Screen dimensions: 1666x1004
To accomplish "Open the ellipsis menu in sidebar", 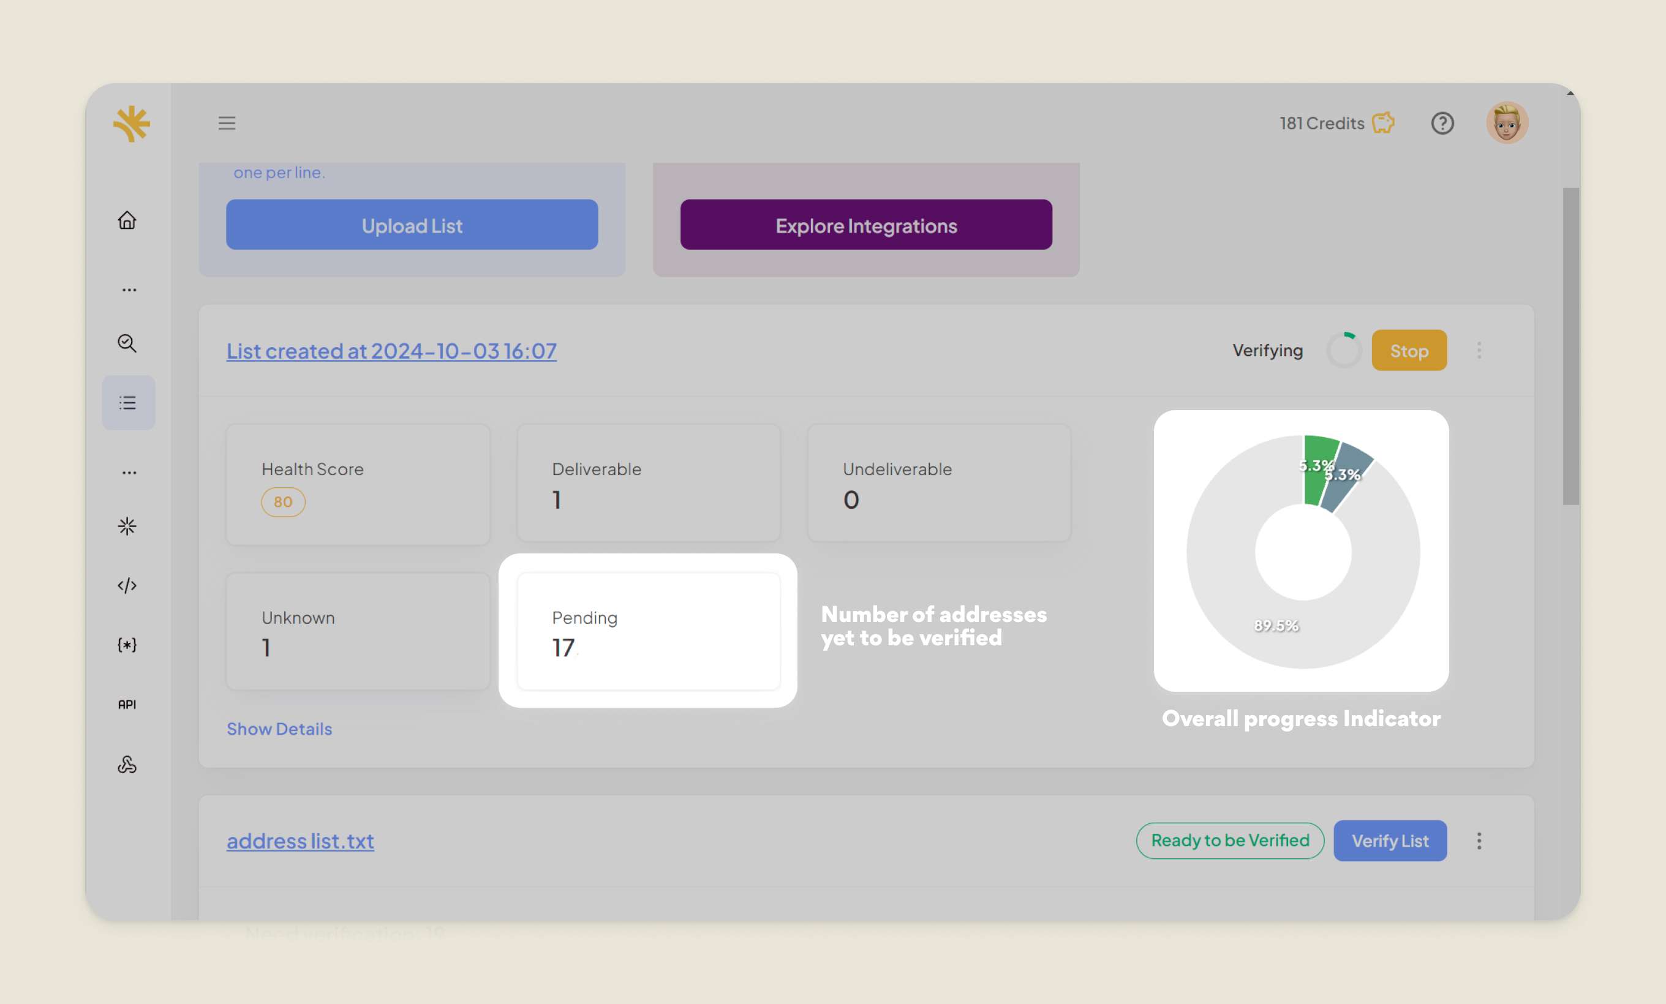I will coord(129,289).
